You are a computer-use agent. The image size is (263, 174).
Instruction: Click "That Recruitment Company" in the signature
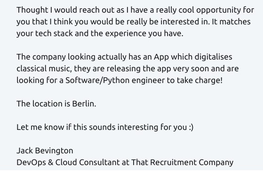pyautogui.click(x=183, y=162)
